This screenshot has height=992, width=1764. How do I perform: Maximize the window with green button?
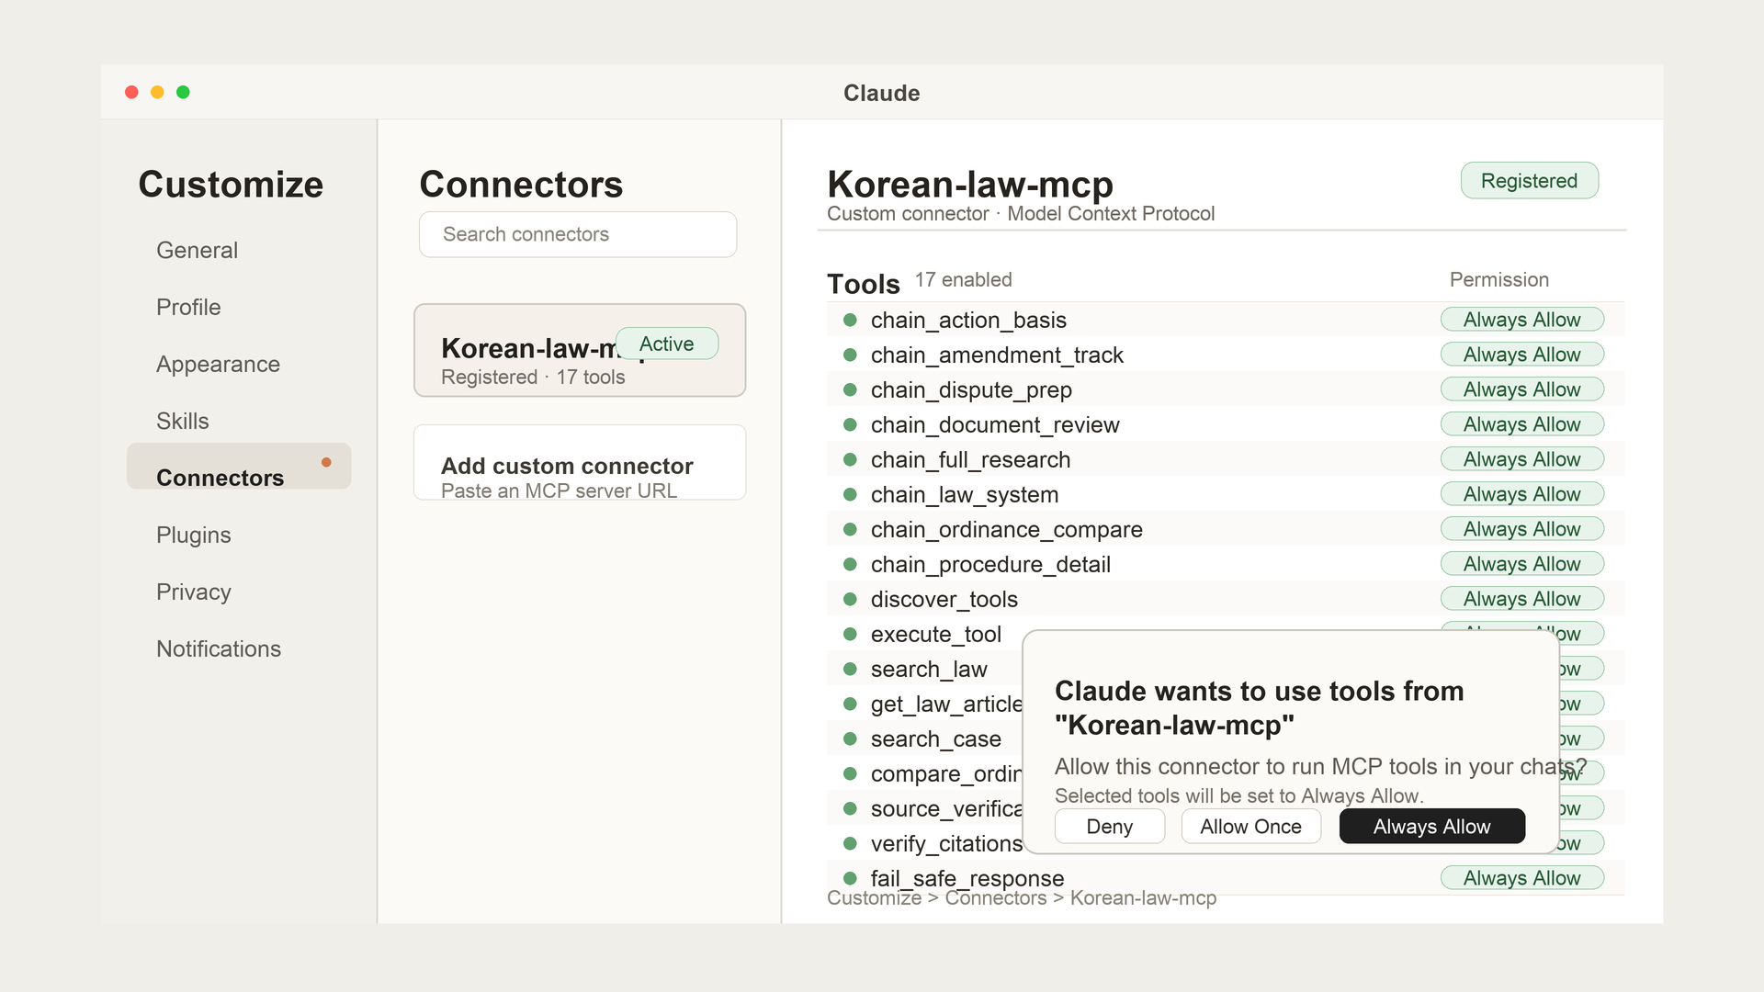[183, 92]
